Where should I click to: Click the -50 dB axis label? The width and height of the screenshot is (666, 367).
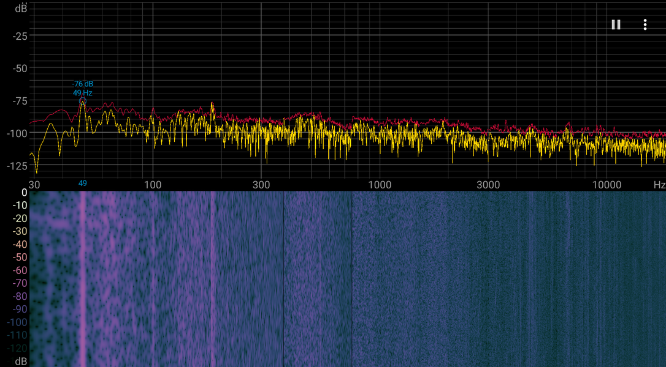pyautogui.click(x=20, y=69)
